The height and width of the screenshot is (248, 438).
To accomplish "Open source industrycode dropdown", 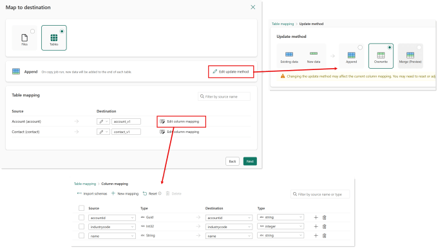I will tap(112, 227).
